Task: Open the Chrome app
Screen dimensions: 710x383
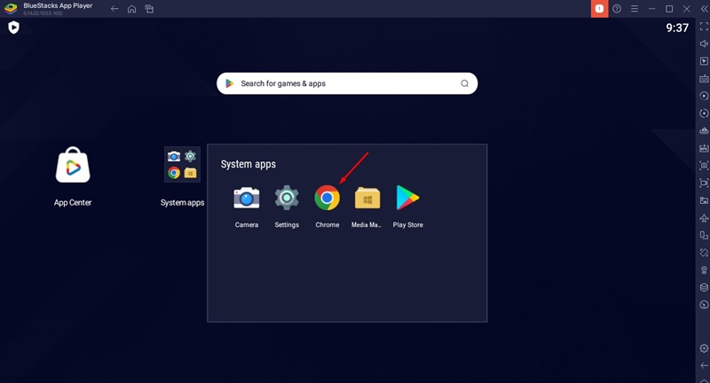Action: tap(327, 198)
